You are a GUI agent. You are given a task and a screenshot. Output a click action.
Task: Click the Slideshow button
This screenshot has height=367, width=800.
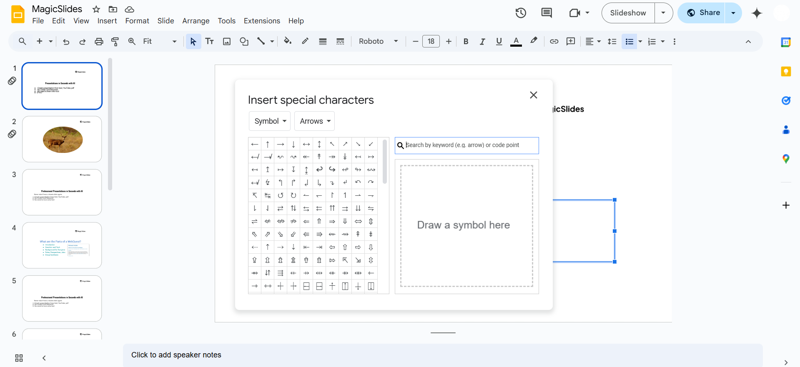[628, 13]
